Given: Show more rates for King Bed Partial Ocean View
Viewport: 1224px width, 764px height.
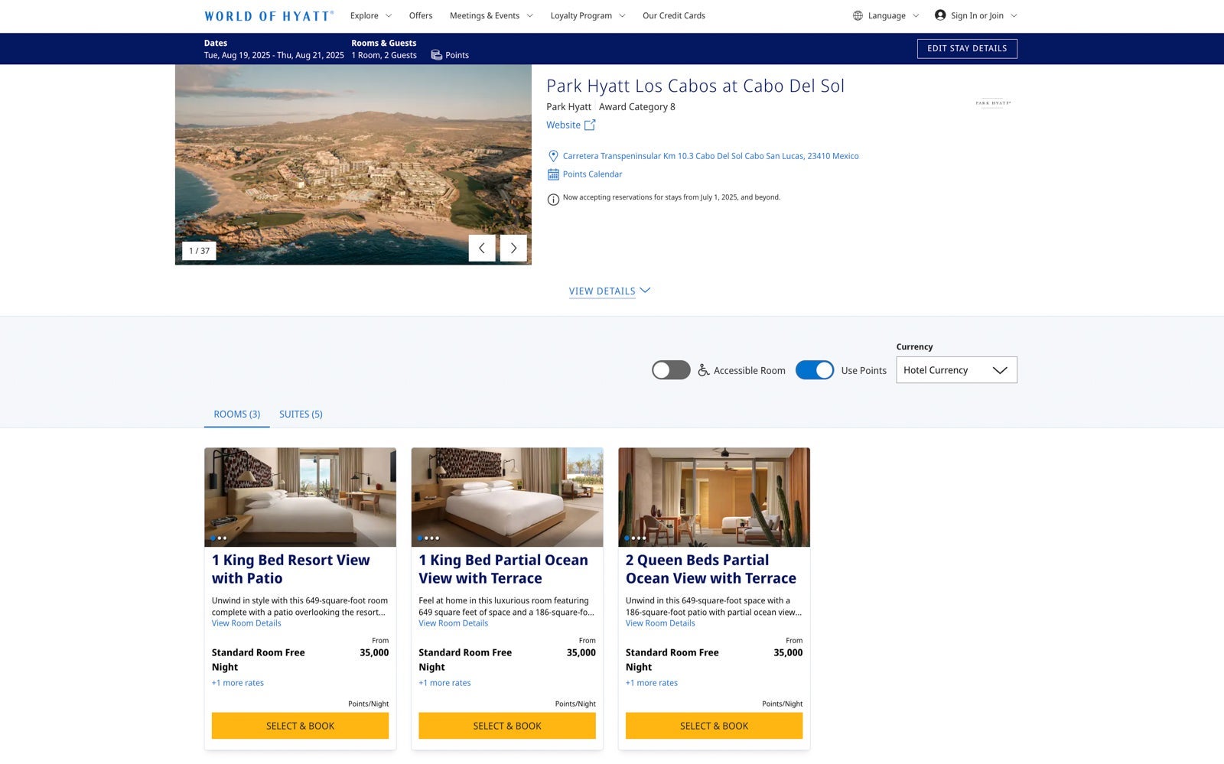Looking at the screenshot, I should (444, 683).
